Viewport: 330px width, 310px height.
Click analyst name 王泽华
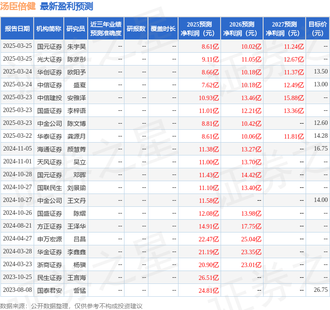coord(77,226)
